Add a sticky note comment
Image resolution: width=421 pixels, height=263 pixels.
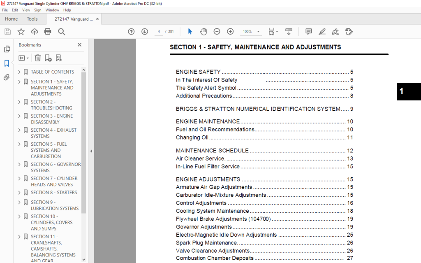(309, 32)
